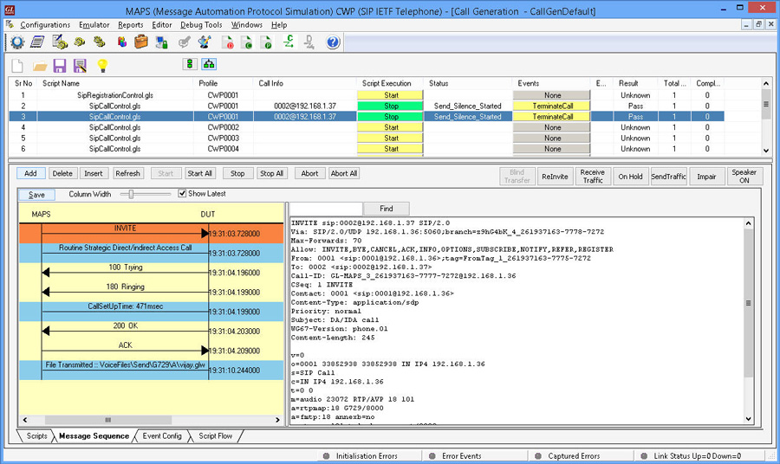Click the green C arrow toolbar icon
This screenshot has height=464, width=780.
click(289, 42)
